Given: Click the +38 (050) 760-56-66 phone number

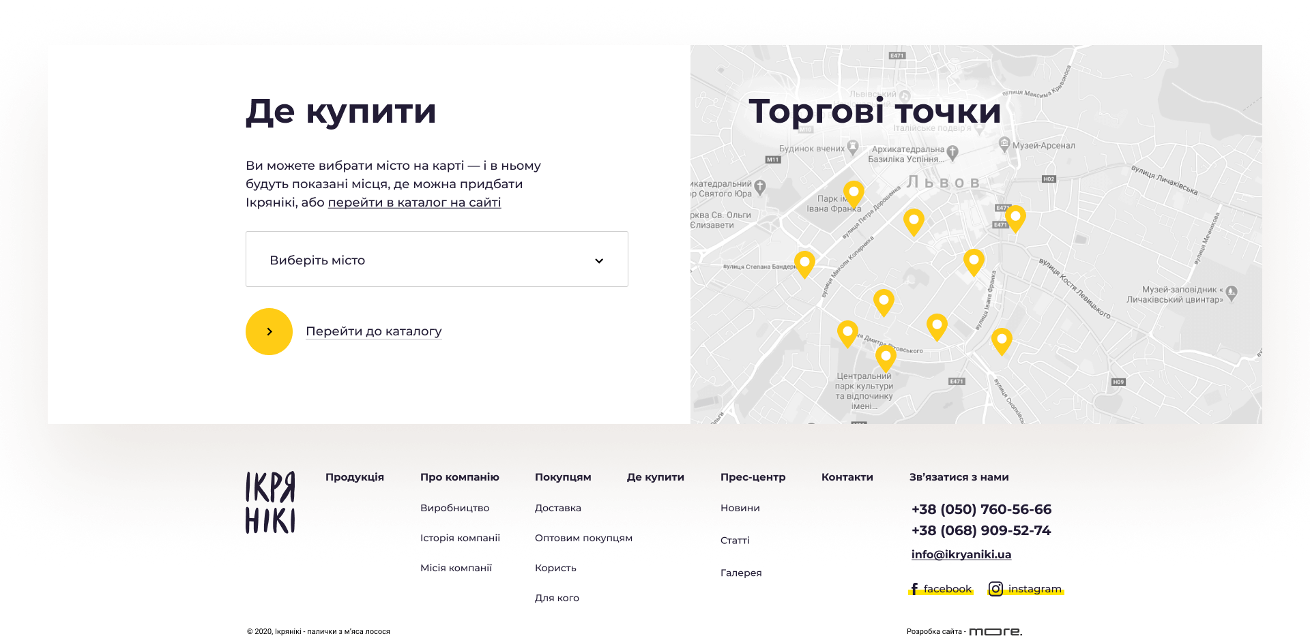Looking at the screenshot, I should coord(981,509).
